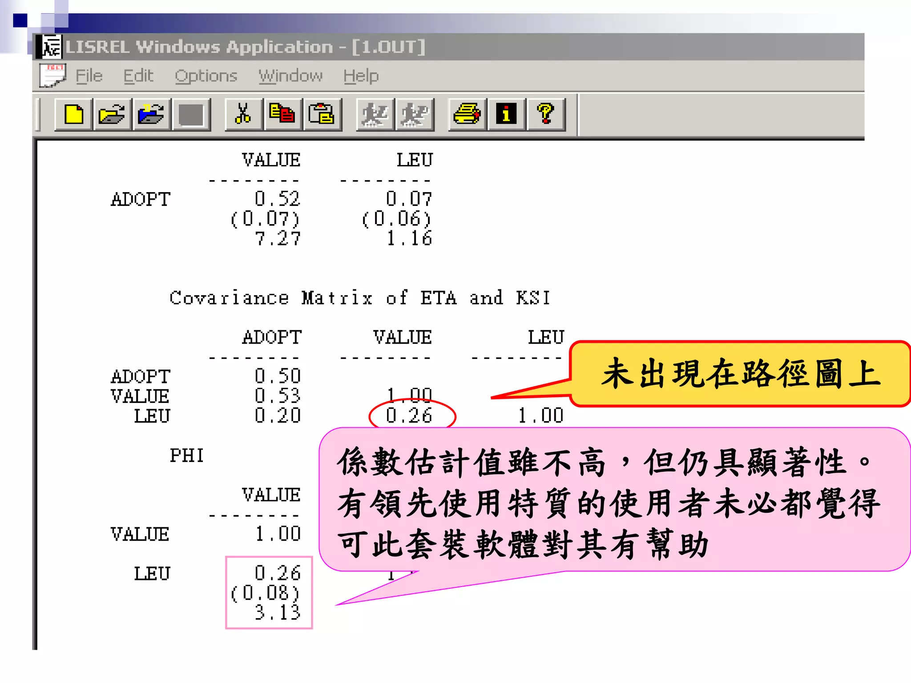Click the first Run LISREL running-man icon
Screen dimensions: 911x683
(x=375, y=115)
